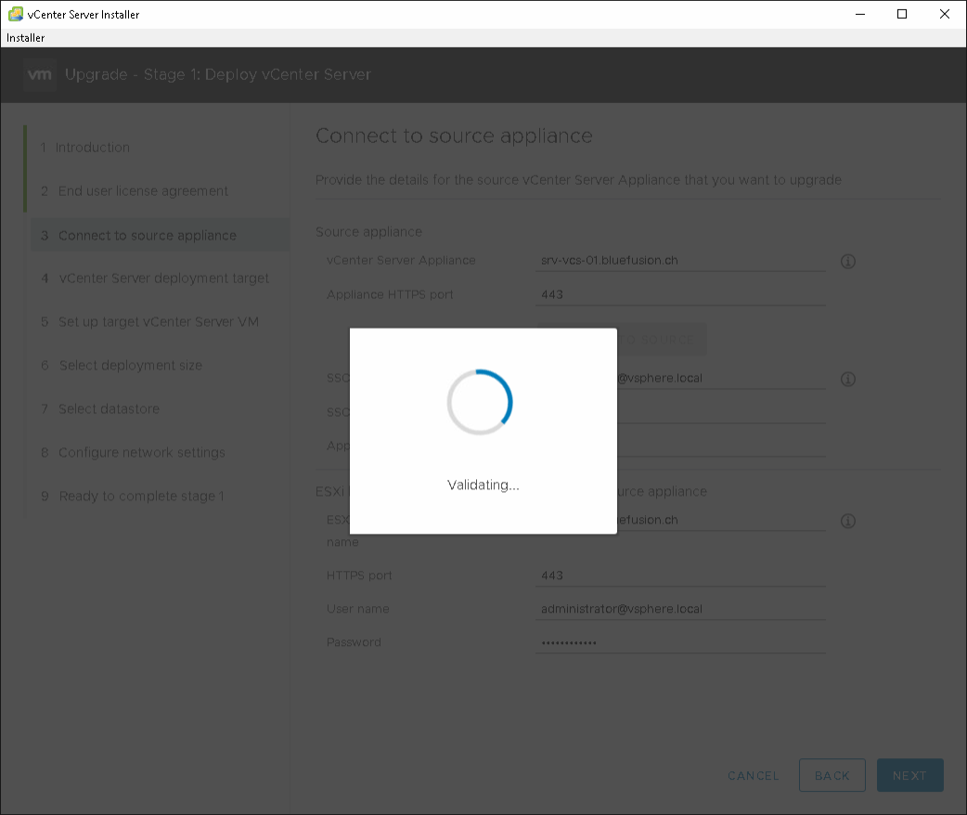Select step 1 Introduction in sidebar
The image size is (967, 815).
point(93,148)
